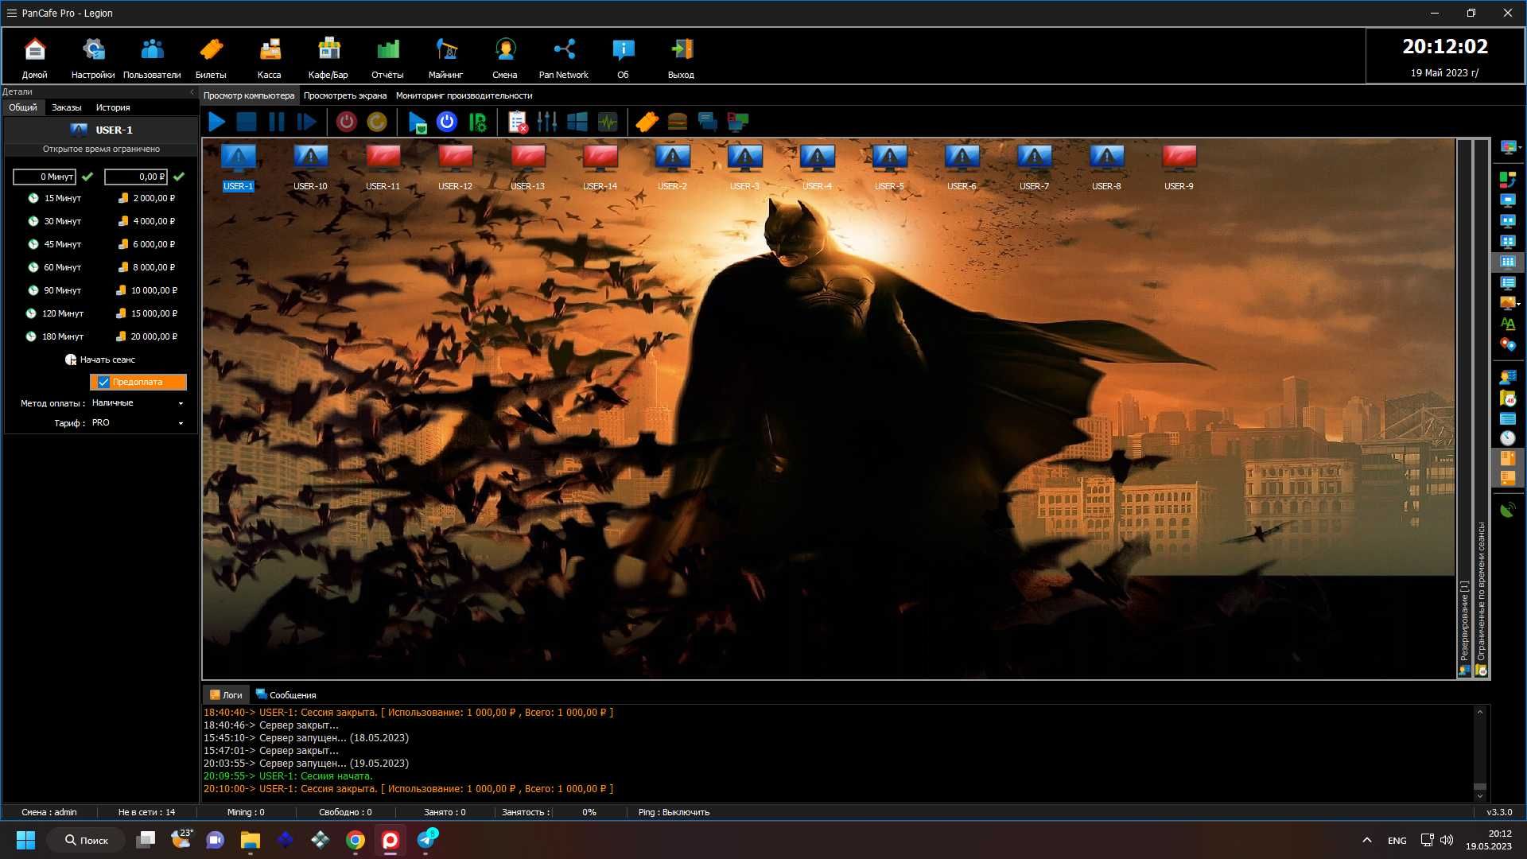Viewport: 1527px width, 859px height.
Task: Switch to Мониторинг производительности tab
Action: coord(464,95)
